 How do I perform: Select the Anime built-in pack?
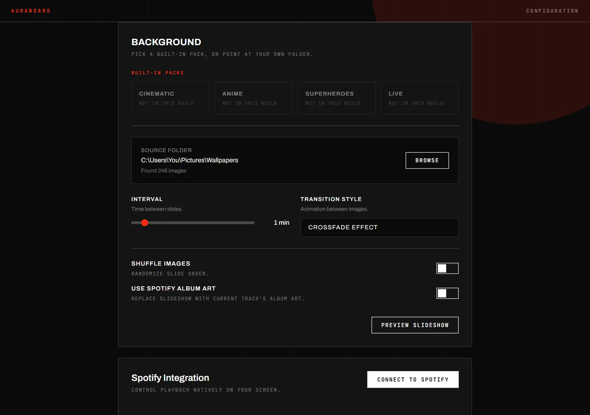254,98
